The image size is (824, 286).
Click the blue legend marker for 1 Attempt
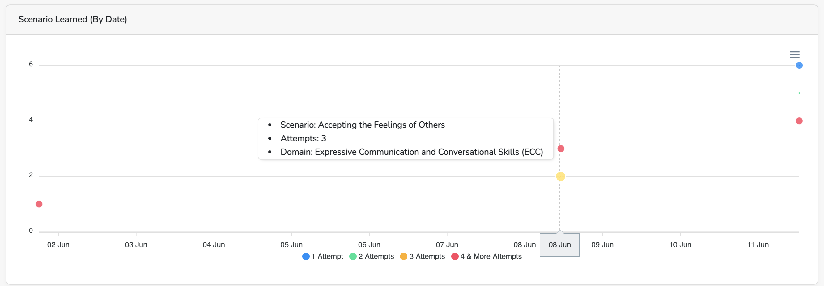(306, 256)
